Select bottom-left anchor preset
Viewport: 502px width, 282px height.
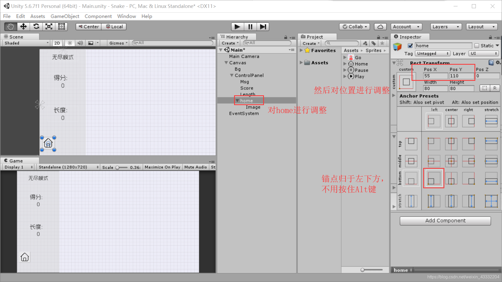434,178
